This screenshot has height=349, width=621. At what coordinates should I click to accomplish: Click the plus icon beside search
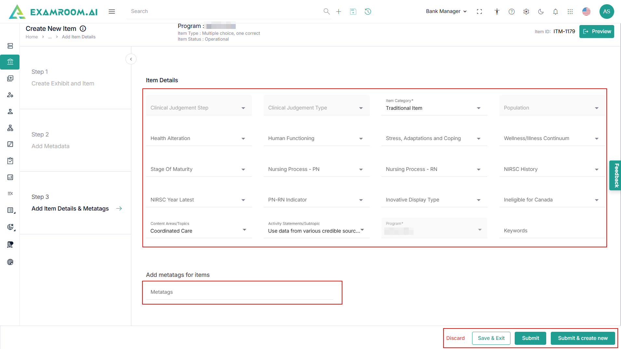tap(338, 12)
